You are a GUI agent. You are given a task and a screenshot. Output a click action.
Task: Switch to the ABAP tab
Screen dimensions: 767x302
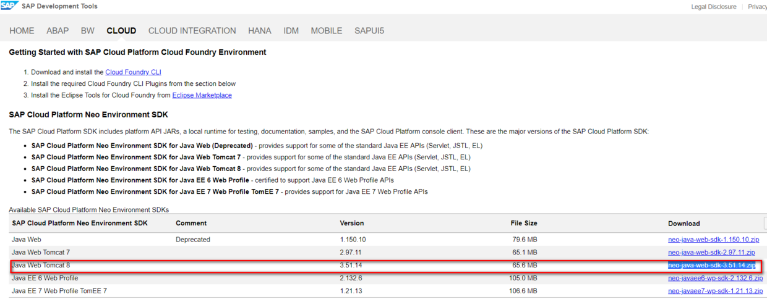tap(58, 31)
